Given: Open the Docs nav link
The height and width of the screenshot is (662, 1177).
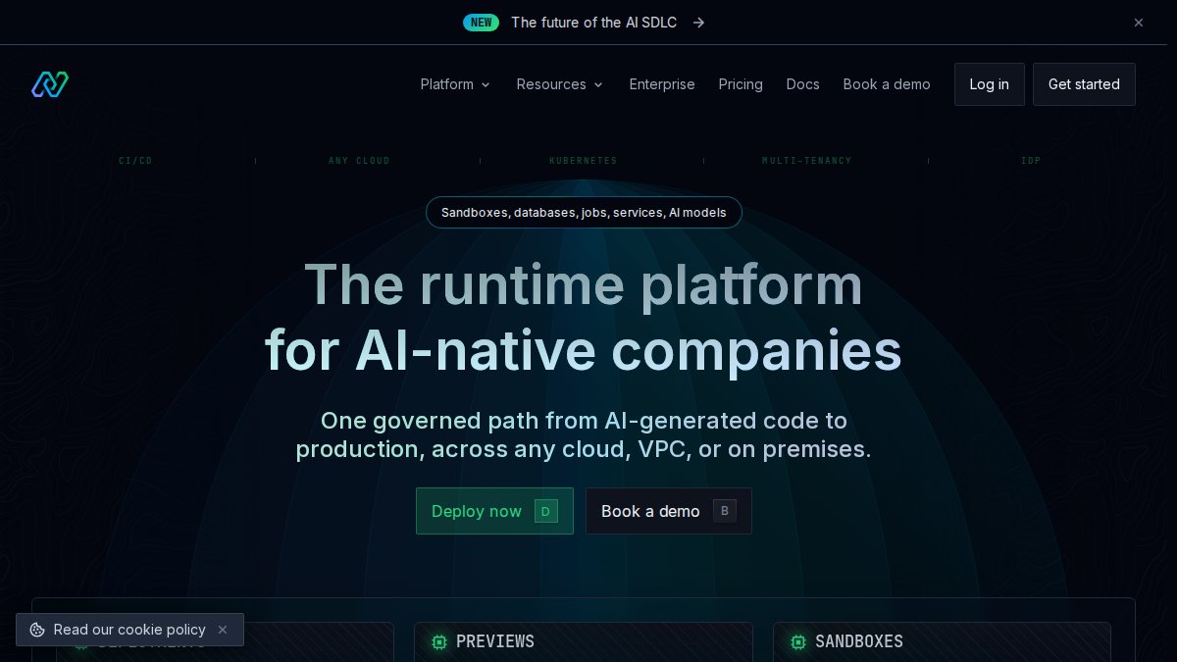Looking at the screenshot, I should click(802, 84).
